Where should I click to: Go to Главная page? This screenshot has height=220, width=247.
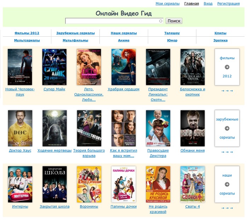[192, 4]
